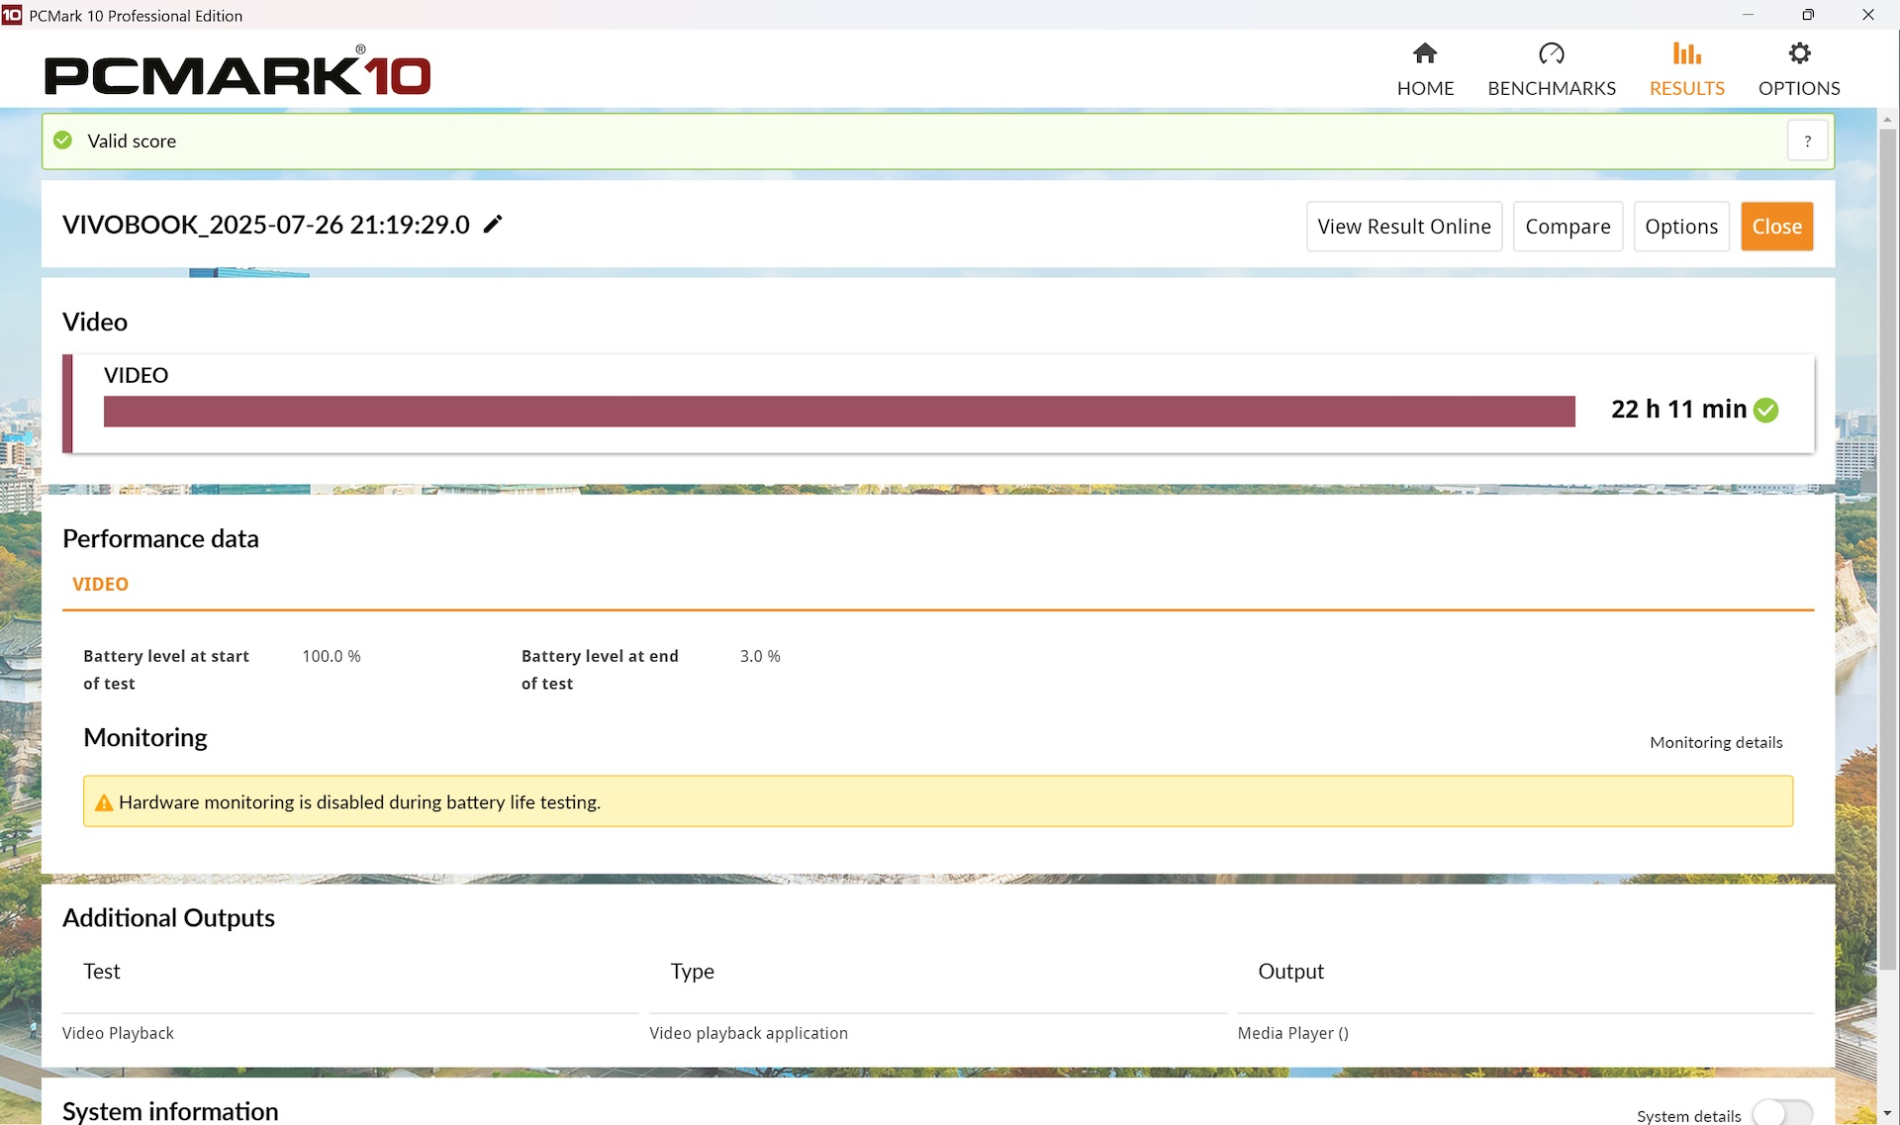
Task: Click the Media Player () output cell
Action: pyautogui.click(x=1292, y=1033)
